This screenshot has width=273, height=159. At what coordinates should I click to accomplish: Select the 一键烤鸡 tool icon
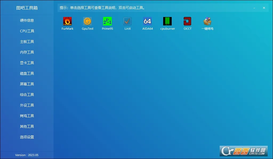[207, 21]
